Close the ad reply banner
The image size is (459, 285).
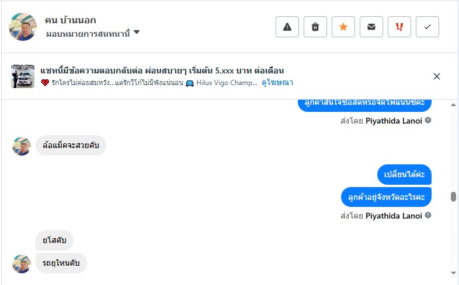(x=437, y=76)
